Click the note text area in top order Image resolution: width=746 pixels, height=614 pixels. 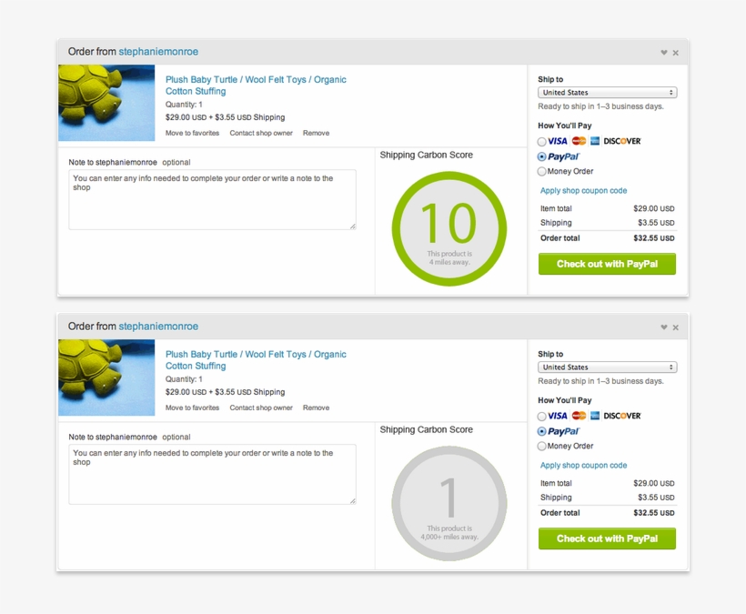(x=212, y=200)
